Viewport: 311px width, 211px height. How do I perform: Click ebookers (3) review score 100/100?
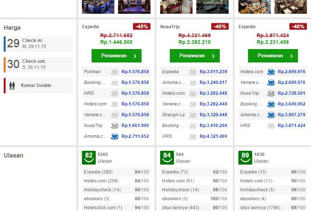pos(219,199)
